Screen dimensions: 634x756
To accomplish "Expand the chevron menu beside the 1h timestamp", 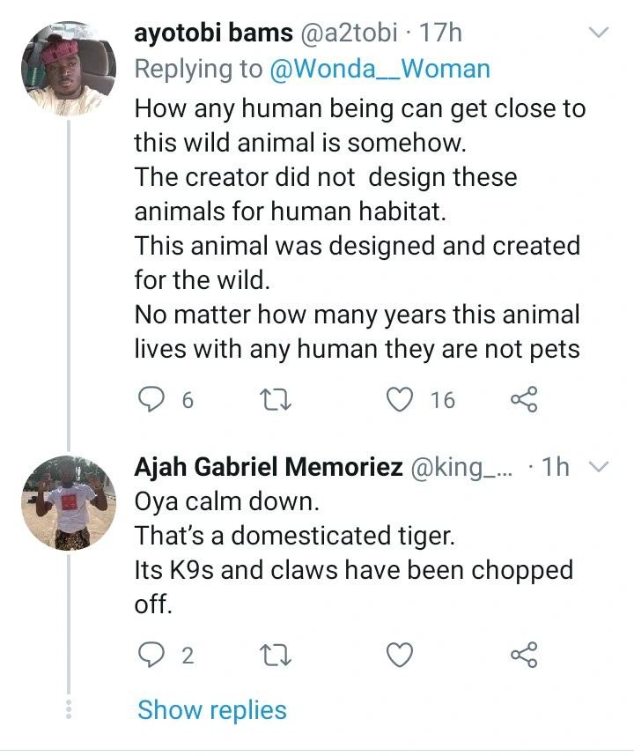I will coord(599,468).
